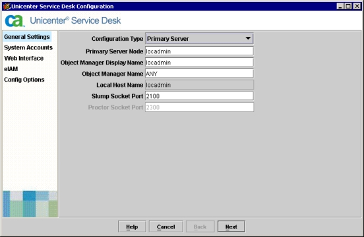The height and width of the screenshot is (237, 364).
Task: Click the CA logo in header
Action: (x=15, y=21)
